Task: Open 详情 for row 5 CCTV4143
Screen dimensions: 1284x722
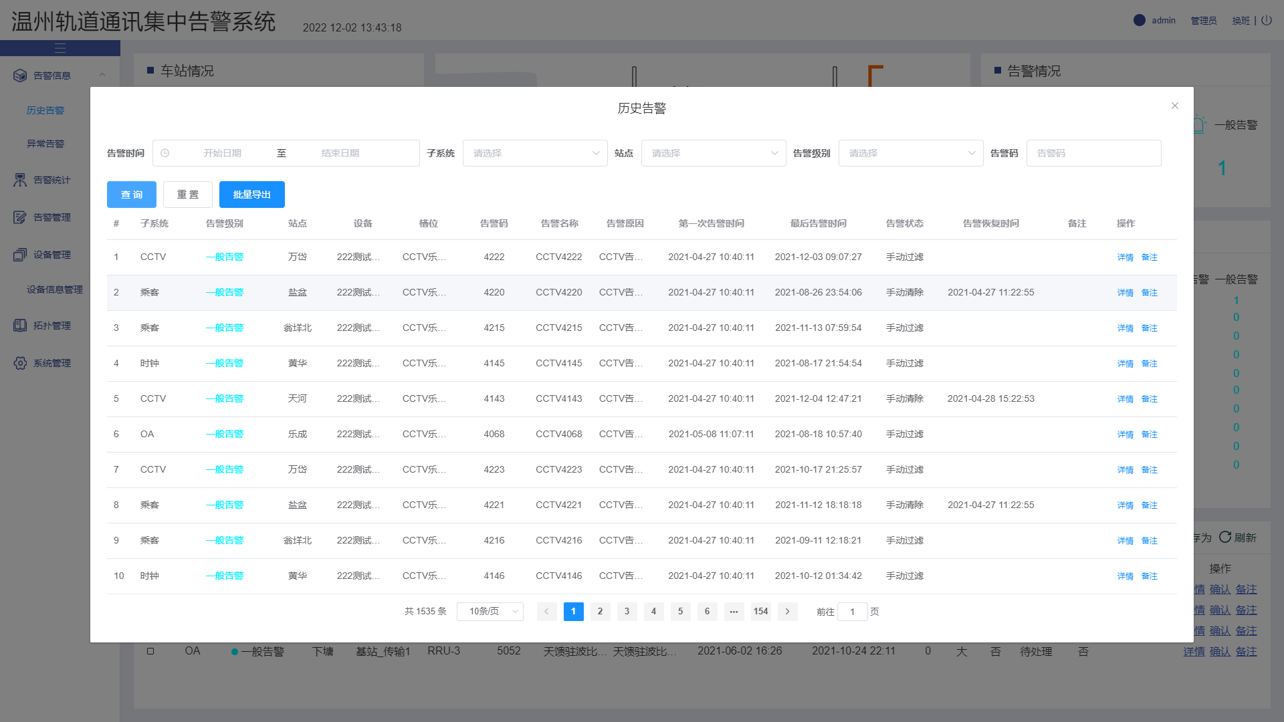Action: tap(1126, 399)
